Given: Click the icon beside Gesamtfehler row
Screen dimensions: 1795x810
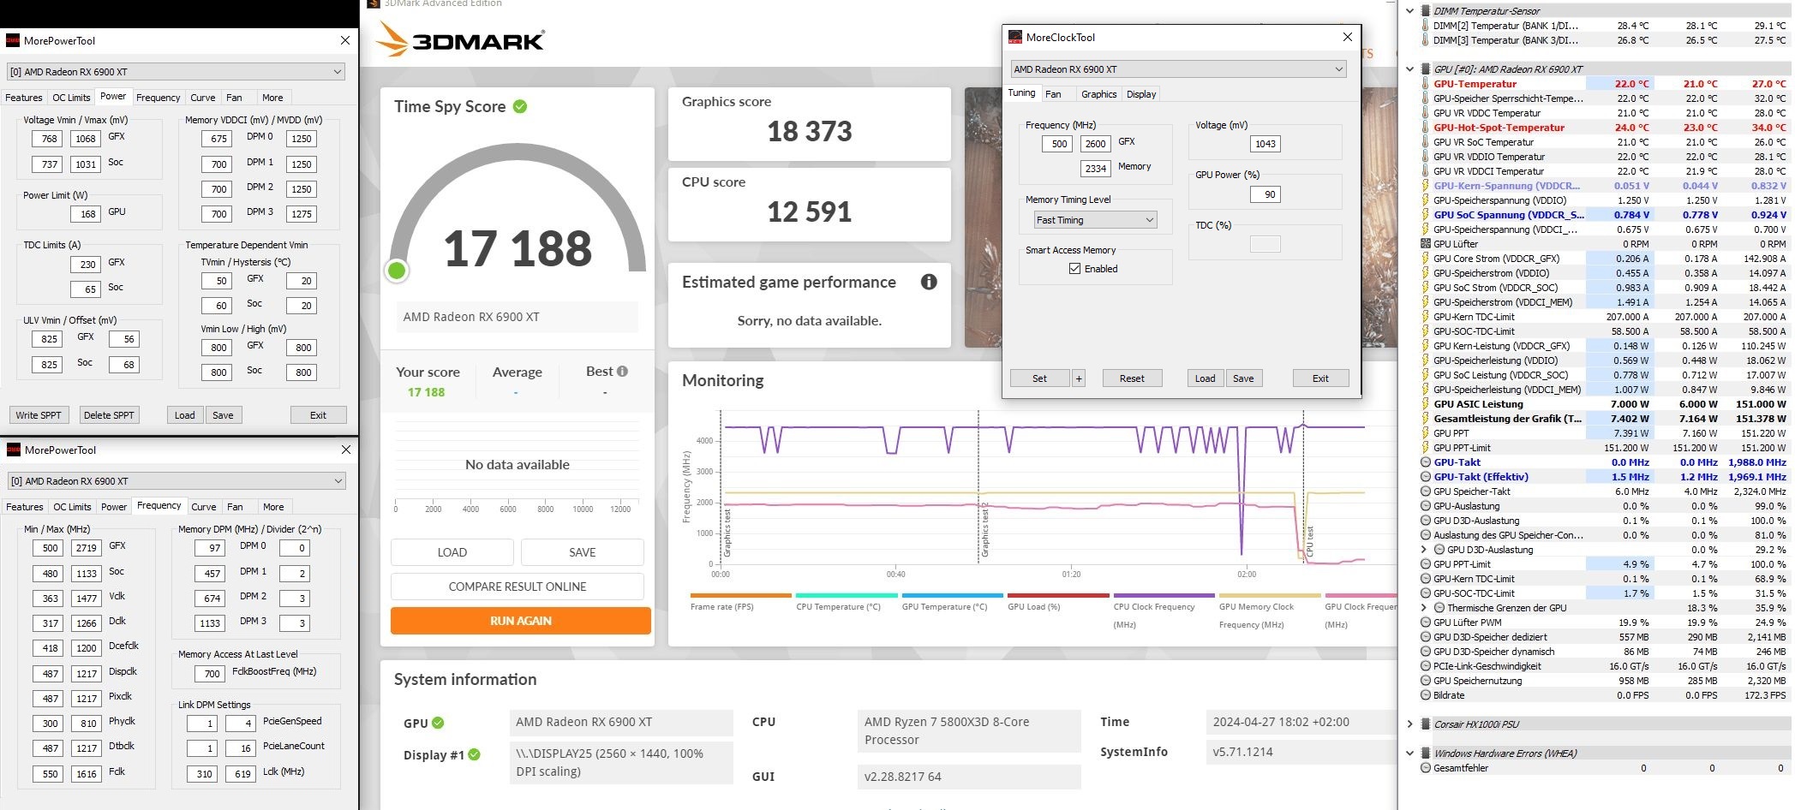Looking at the screenshot, I should [x=1426, y=768].
